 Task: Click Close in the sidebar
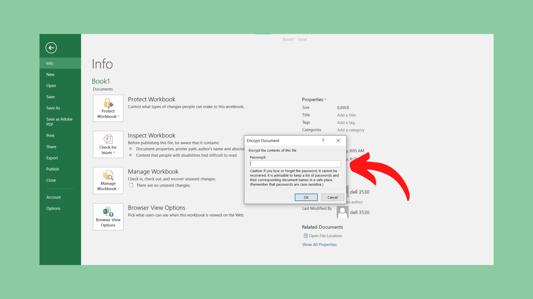click(x=60, y=180)
